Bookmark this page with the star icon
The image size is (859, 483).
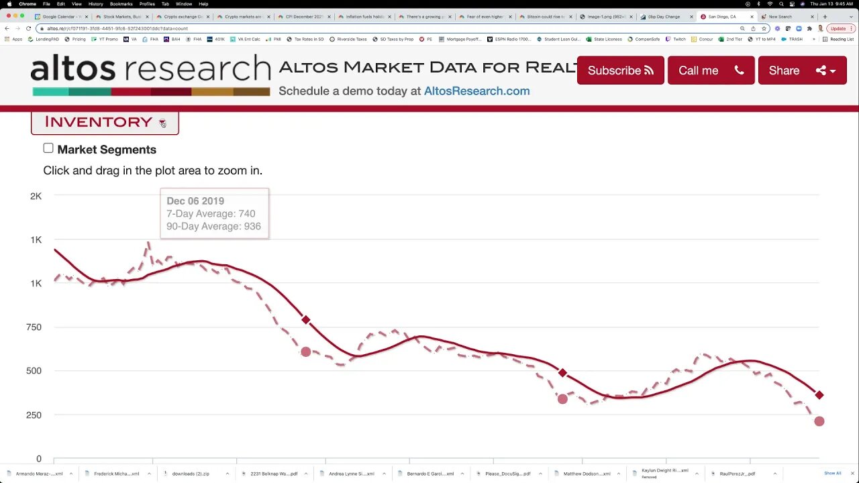click(764, 28)
